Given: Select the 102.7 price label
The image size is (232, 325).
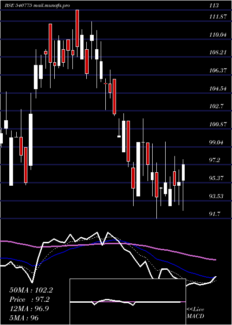Looking at the screenshot, I should tap(217, 106).
